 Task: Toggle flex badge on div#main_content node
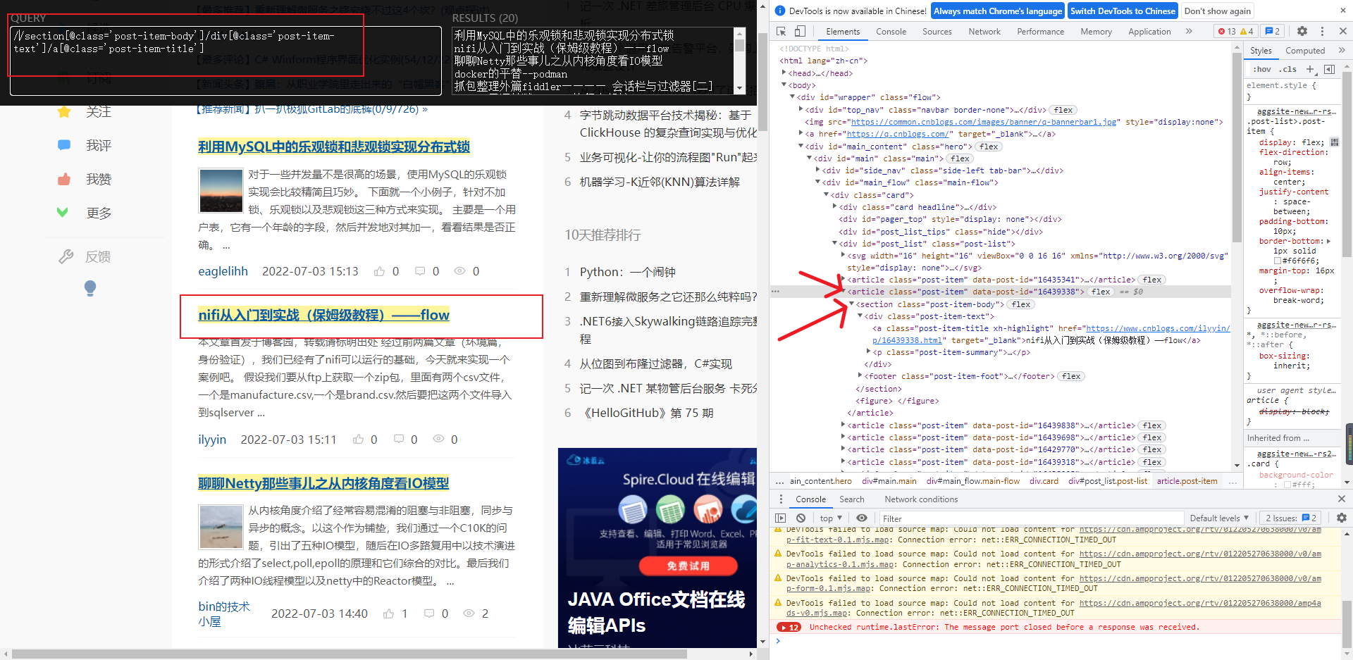point(989,147)
